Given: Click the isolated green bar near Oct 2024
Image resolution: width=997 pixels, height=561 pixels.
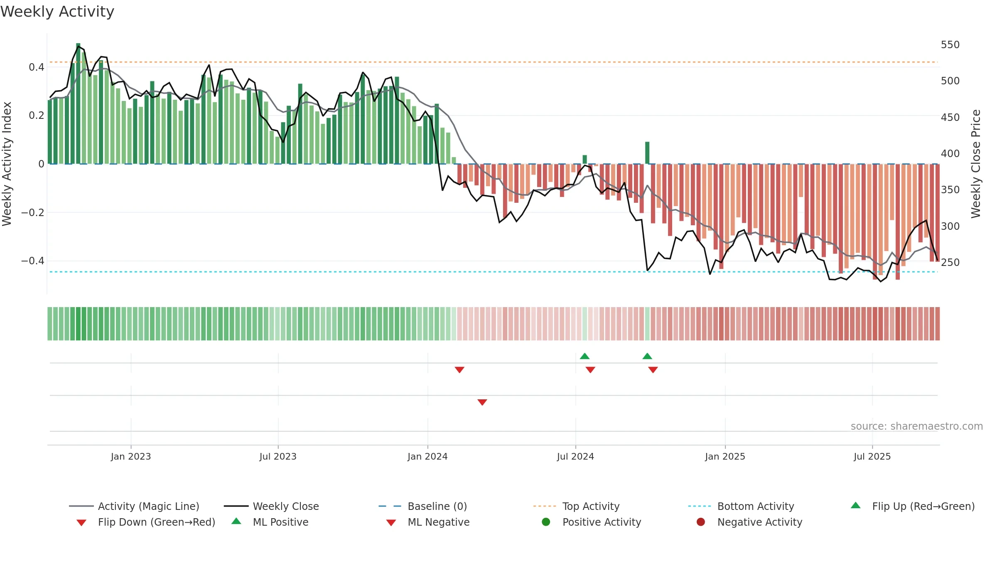Looking at the screenshot, I should (647, 153).
